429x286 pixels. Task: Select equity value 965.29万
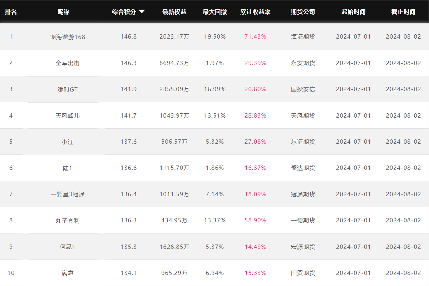click(174, 273)
